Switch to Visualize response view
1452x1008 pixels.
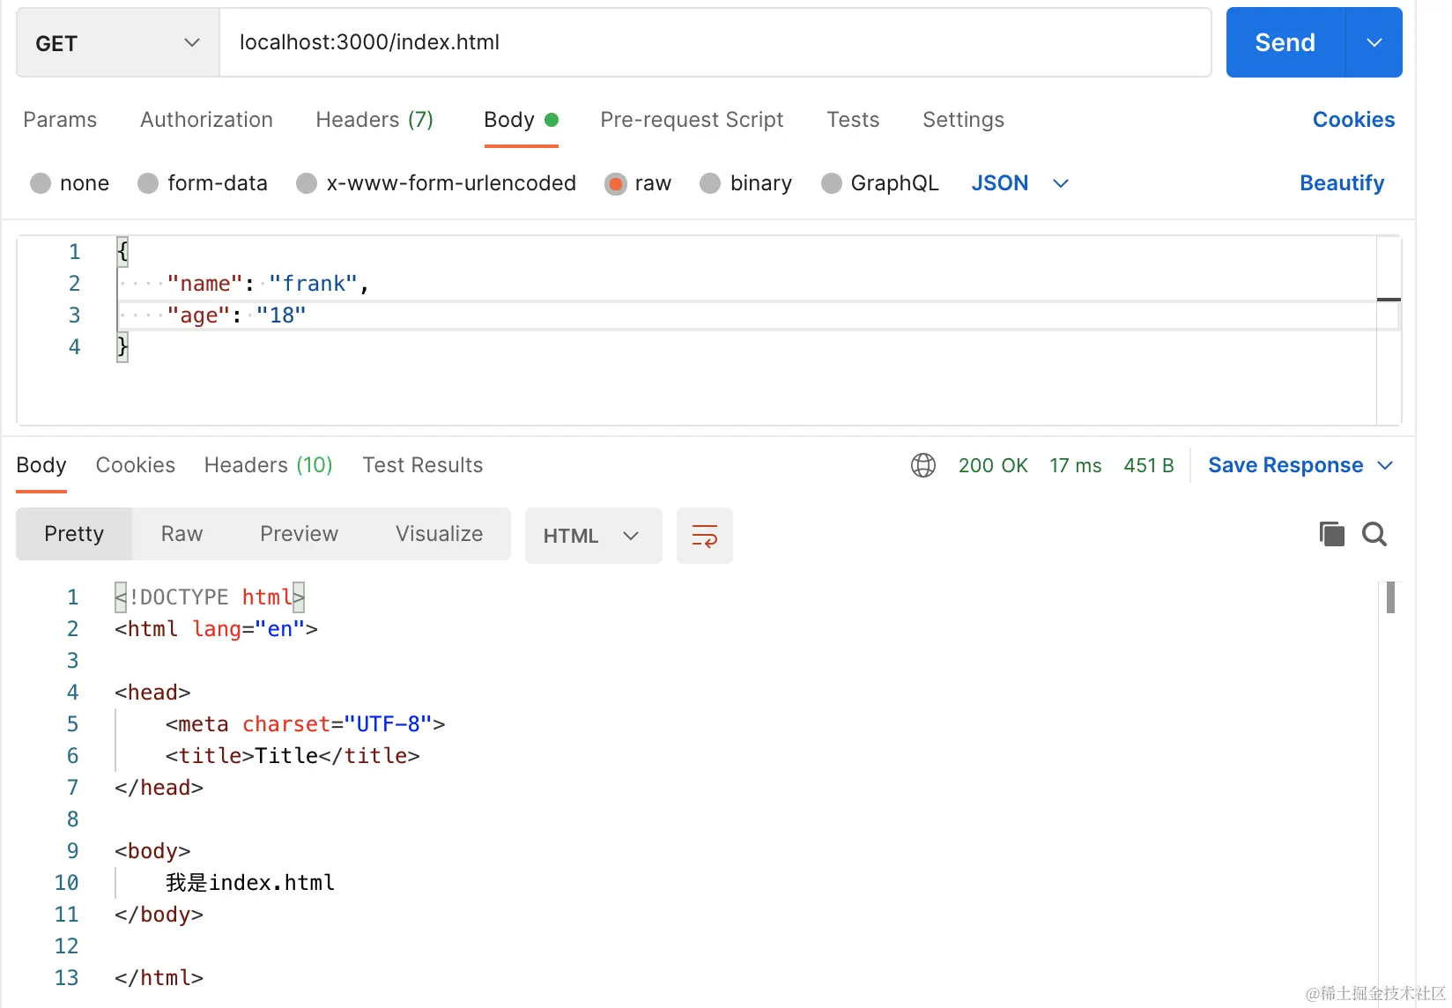pos(439,534)
